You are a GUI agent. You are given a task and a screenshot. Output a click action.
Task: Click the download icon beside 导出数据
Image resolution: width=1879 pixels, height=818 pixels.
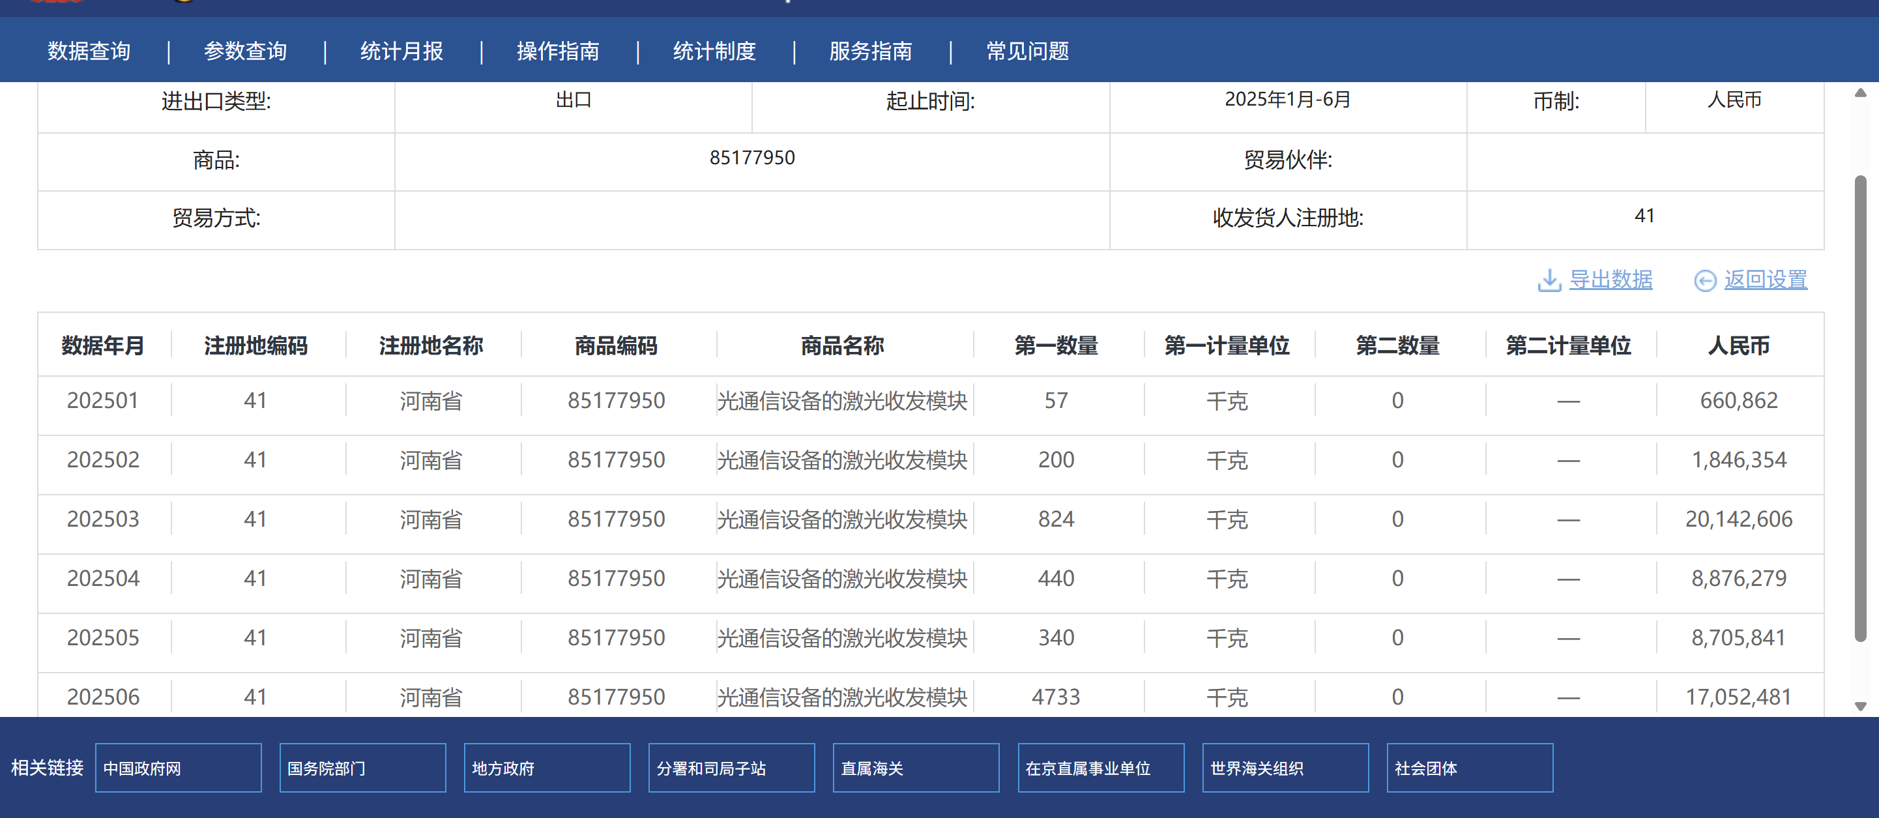(1549, 280)
